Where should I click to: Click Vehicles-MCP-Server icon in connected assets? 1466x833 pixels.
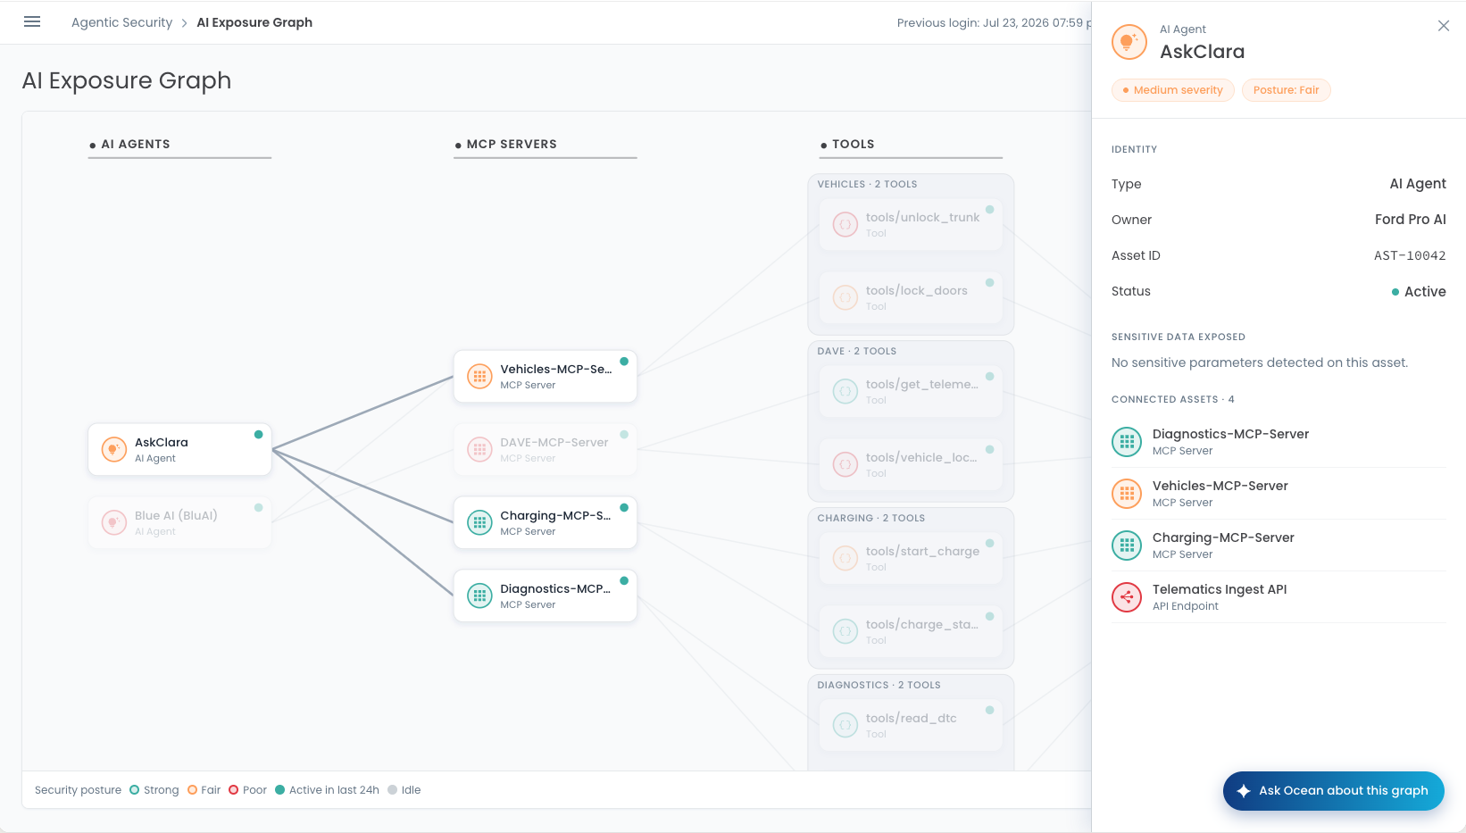(1127, 493)
